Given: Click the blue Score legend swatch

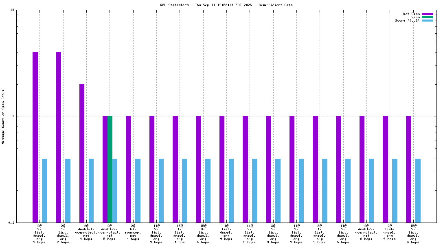Looking at the screenshot, I should point(427,20).
